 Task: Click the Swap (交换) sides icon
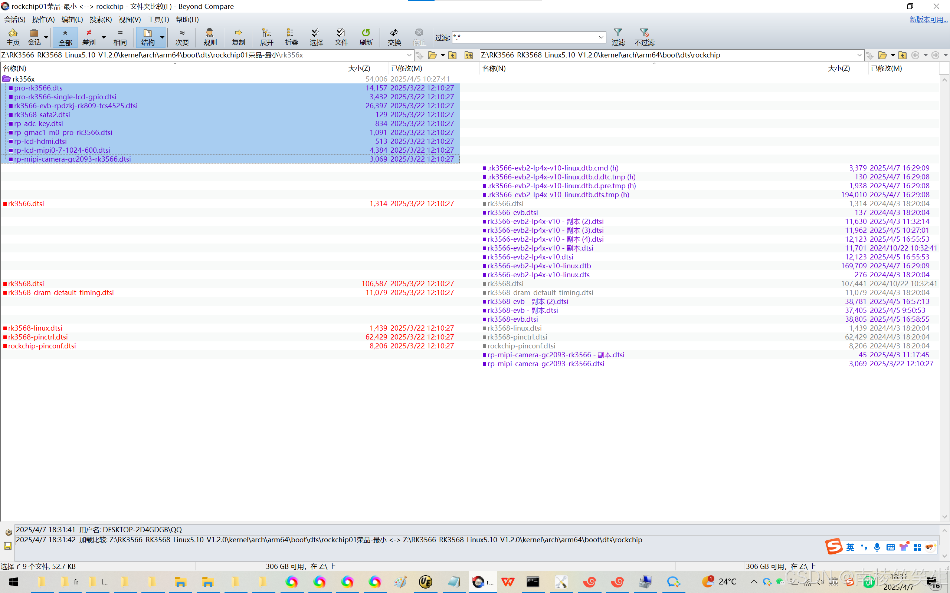pos(394,37)
